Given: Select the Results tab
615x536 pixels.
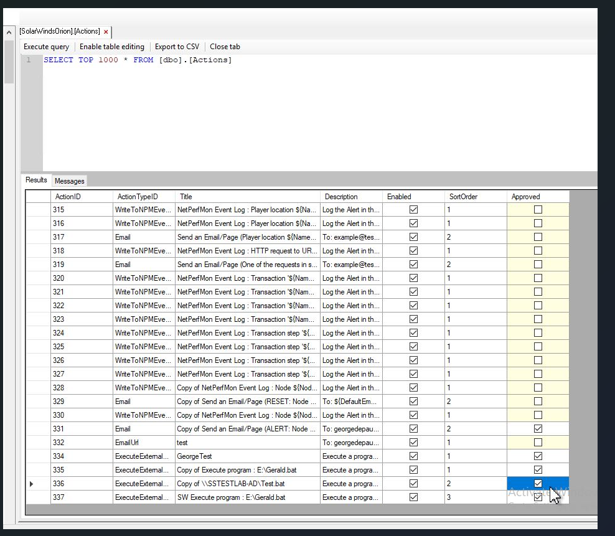Looking at the screenshot, I should pyautogui.click(x=36, y=181).
